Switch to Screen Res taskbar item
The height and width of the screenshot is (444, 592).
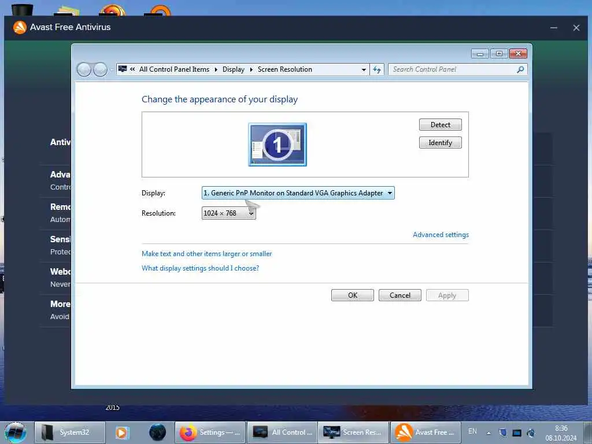(353, 432)
